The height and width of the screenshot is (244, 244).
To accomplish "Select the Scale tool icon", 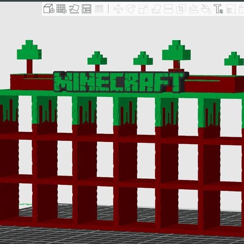I will point(143,9).
